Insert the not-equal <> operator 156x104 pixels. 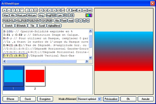(45, 10)
